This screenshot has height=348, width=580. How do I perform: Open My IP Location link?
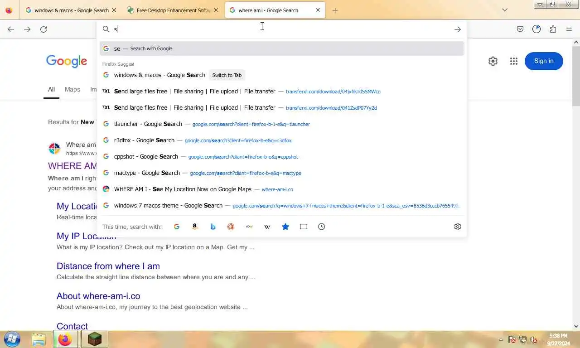(87, 236)
